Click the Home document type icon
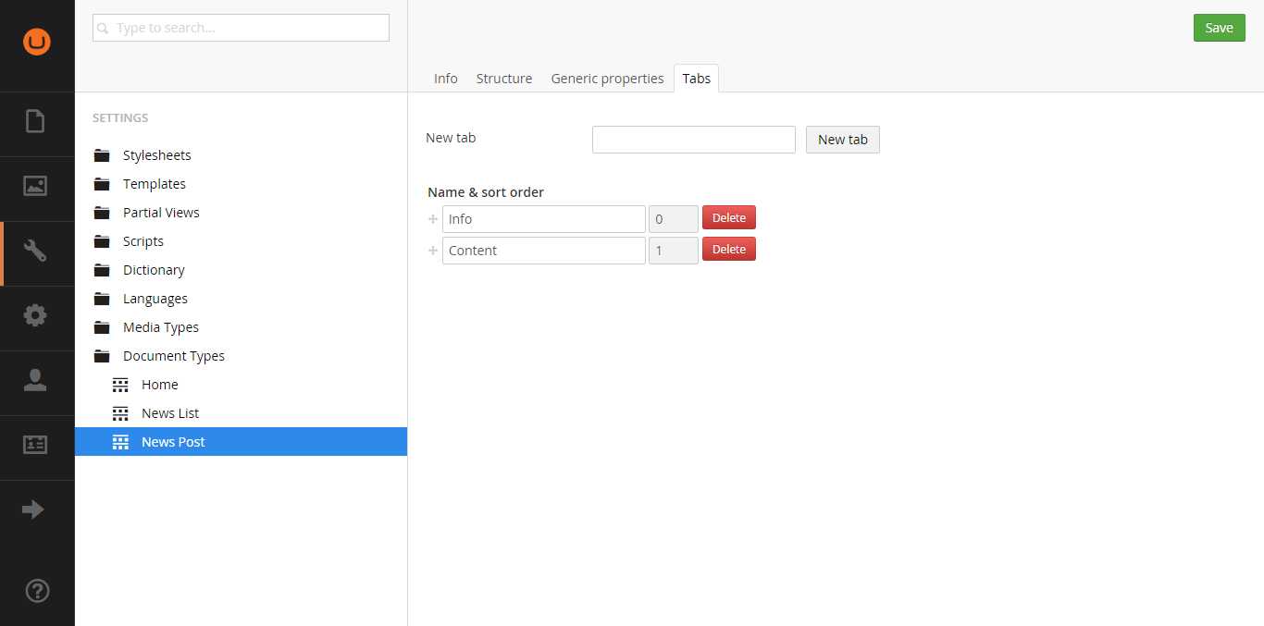 coord(120,385)
